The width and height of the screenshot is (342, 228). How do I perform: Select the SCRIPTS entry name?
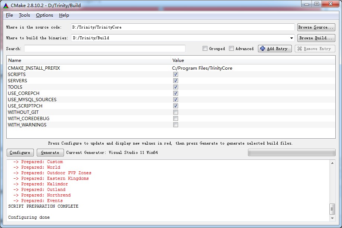click(x=17, y=75)
